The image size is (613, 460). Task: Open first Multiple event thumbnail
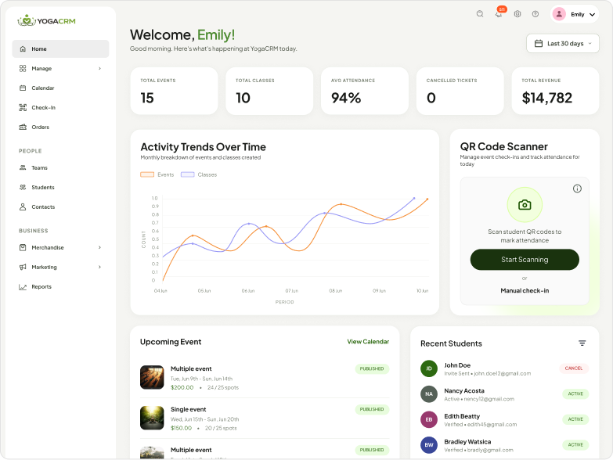[x=152, y=377]
